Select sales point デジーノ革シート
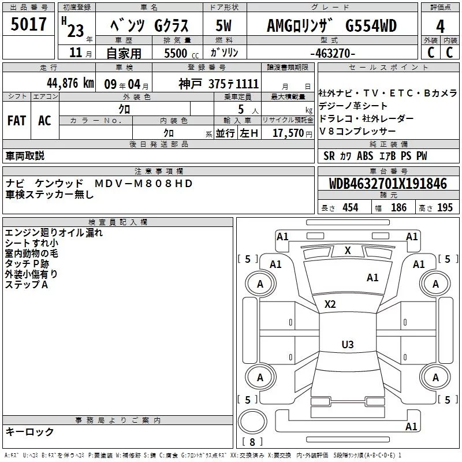Viewport: 462px width, 462px height. tap(353, 106)
